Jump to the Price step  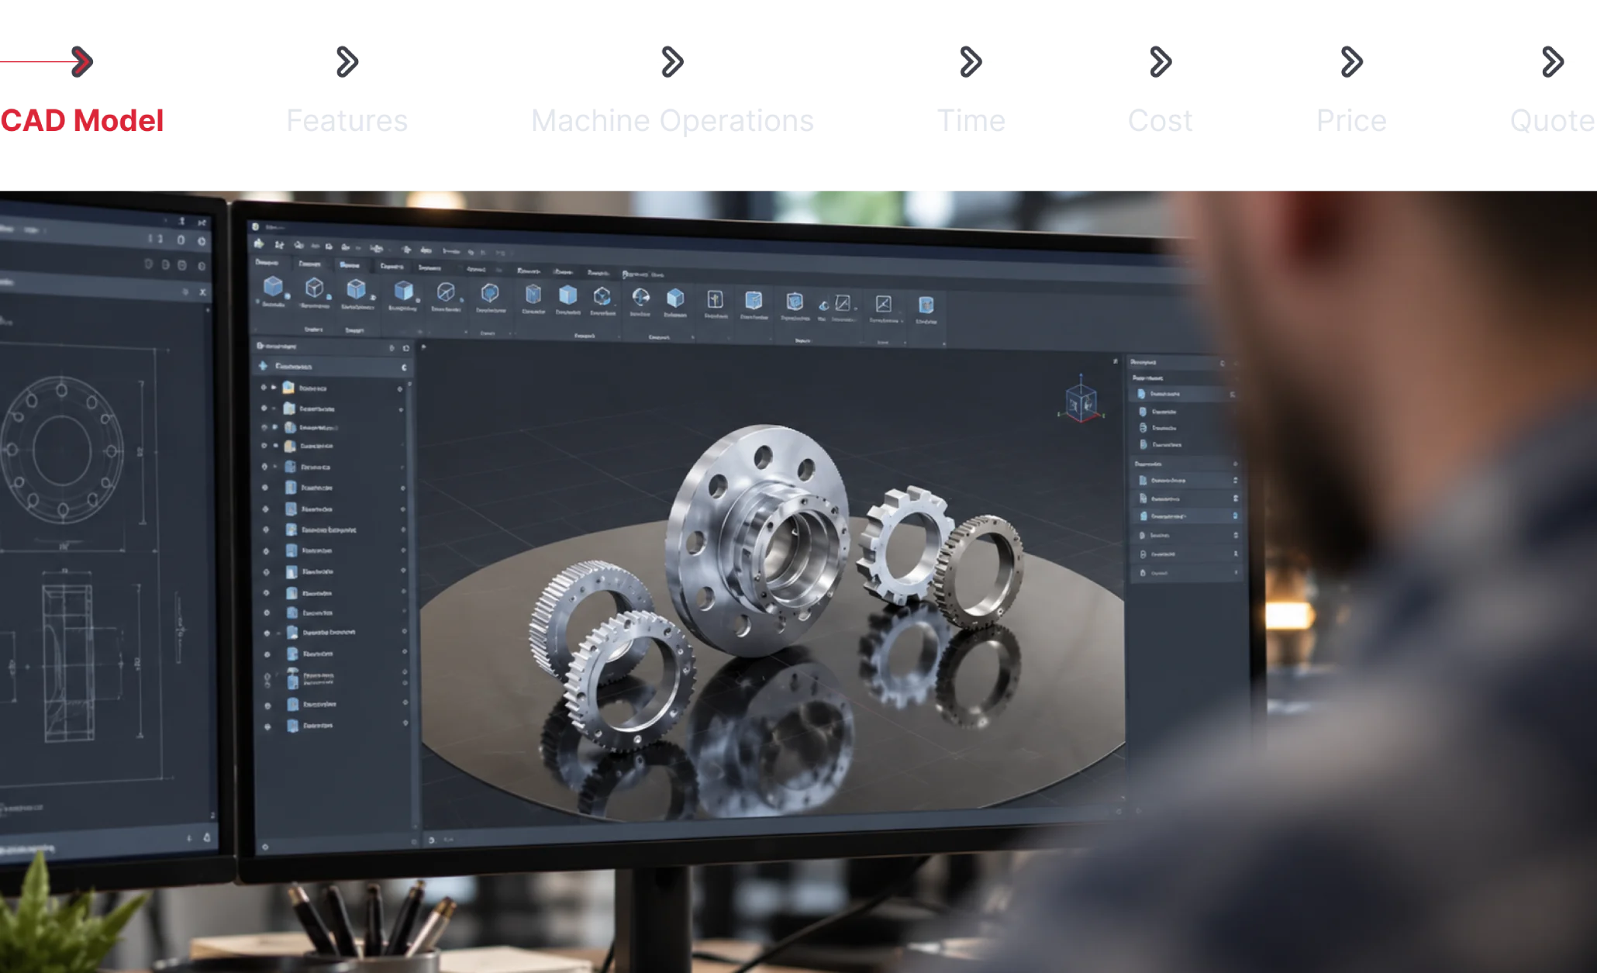pyautogui.click(x=1350, y=121)
